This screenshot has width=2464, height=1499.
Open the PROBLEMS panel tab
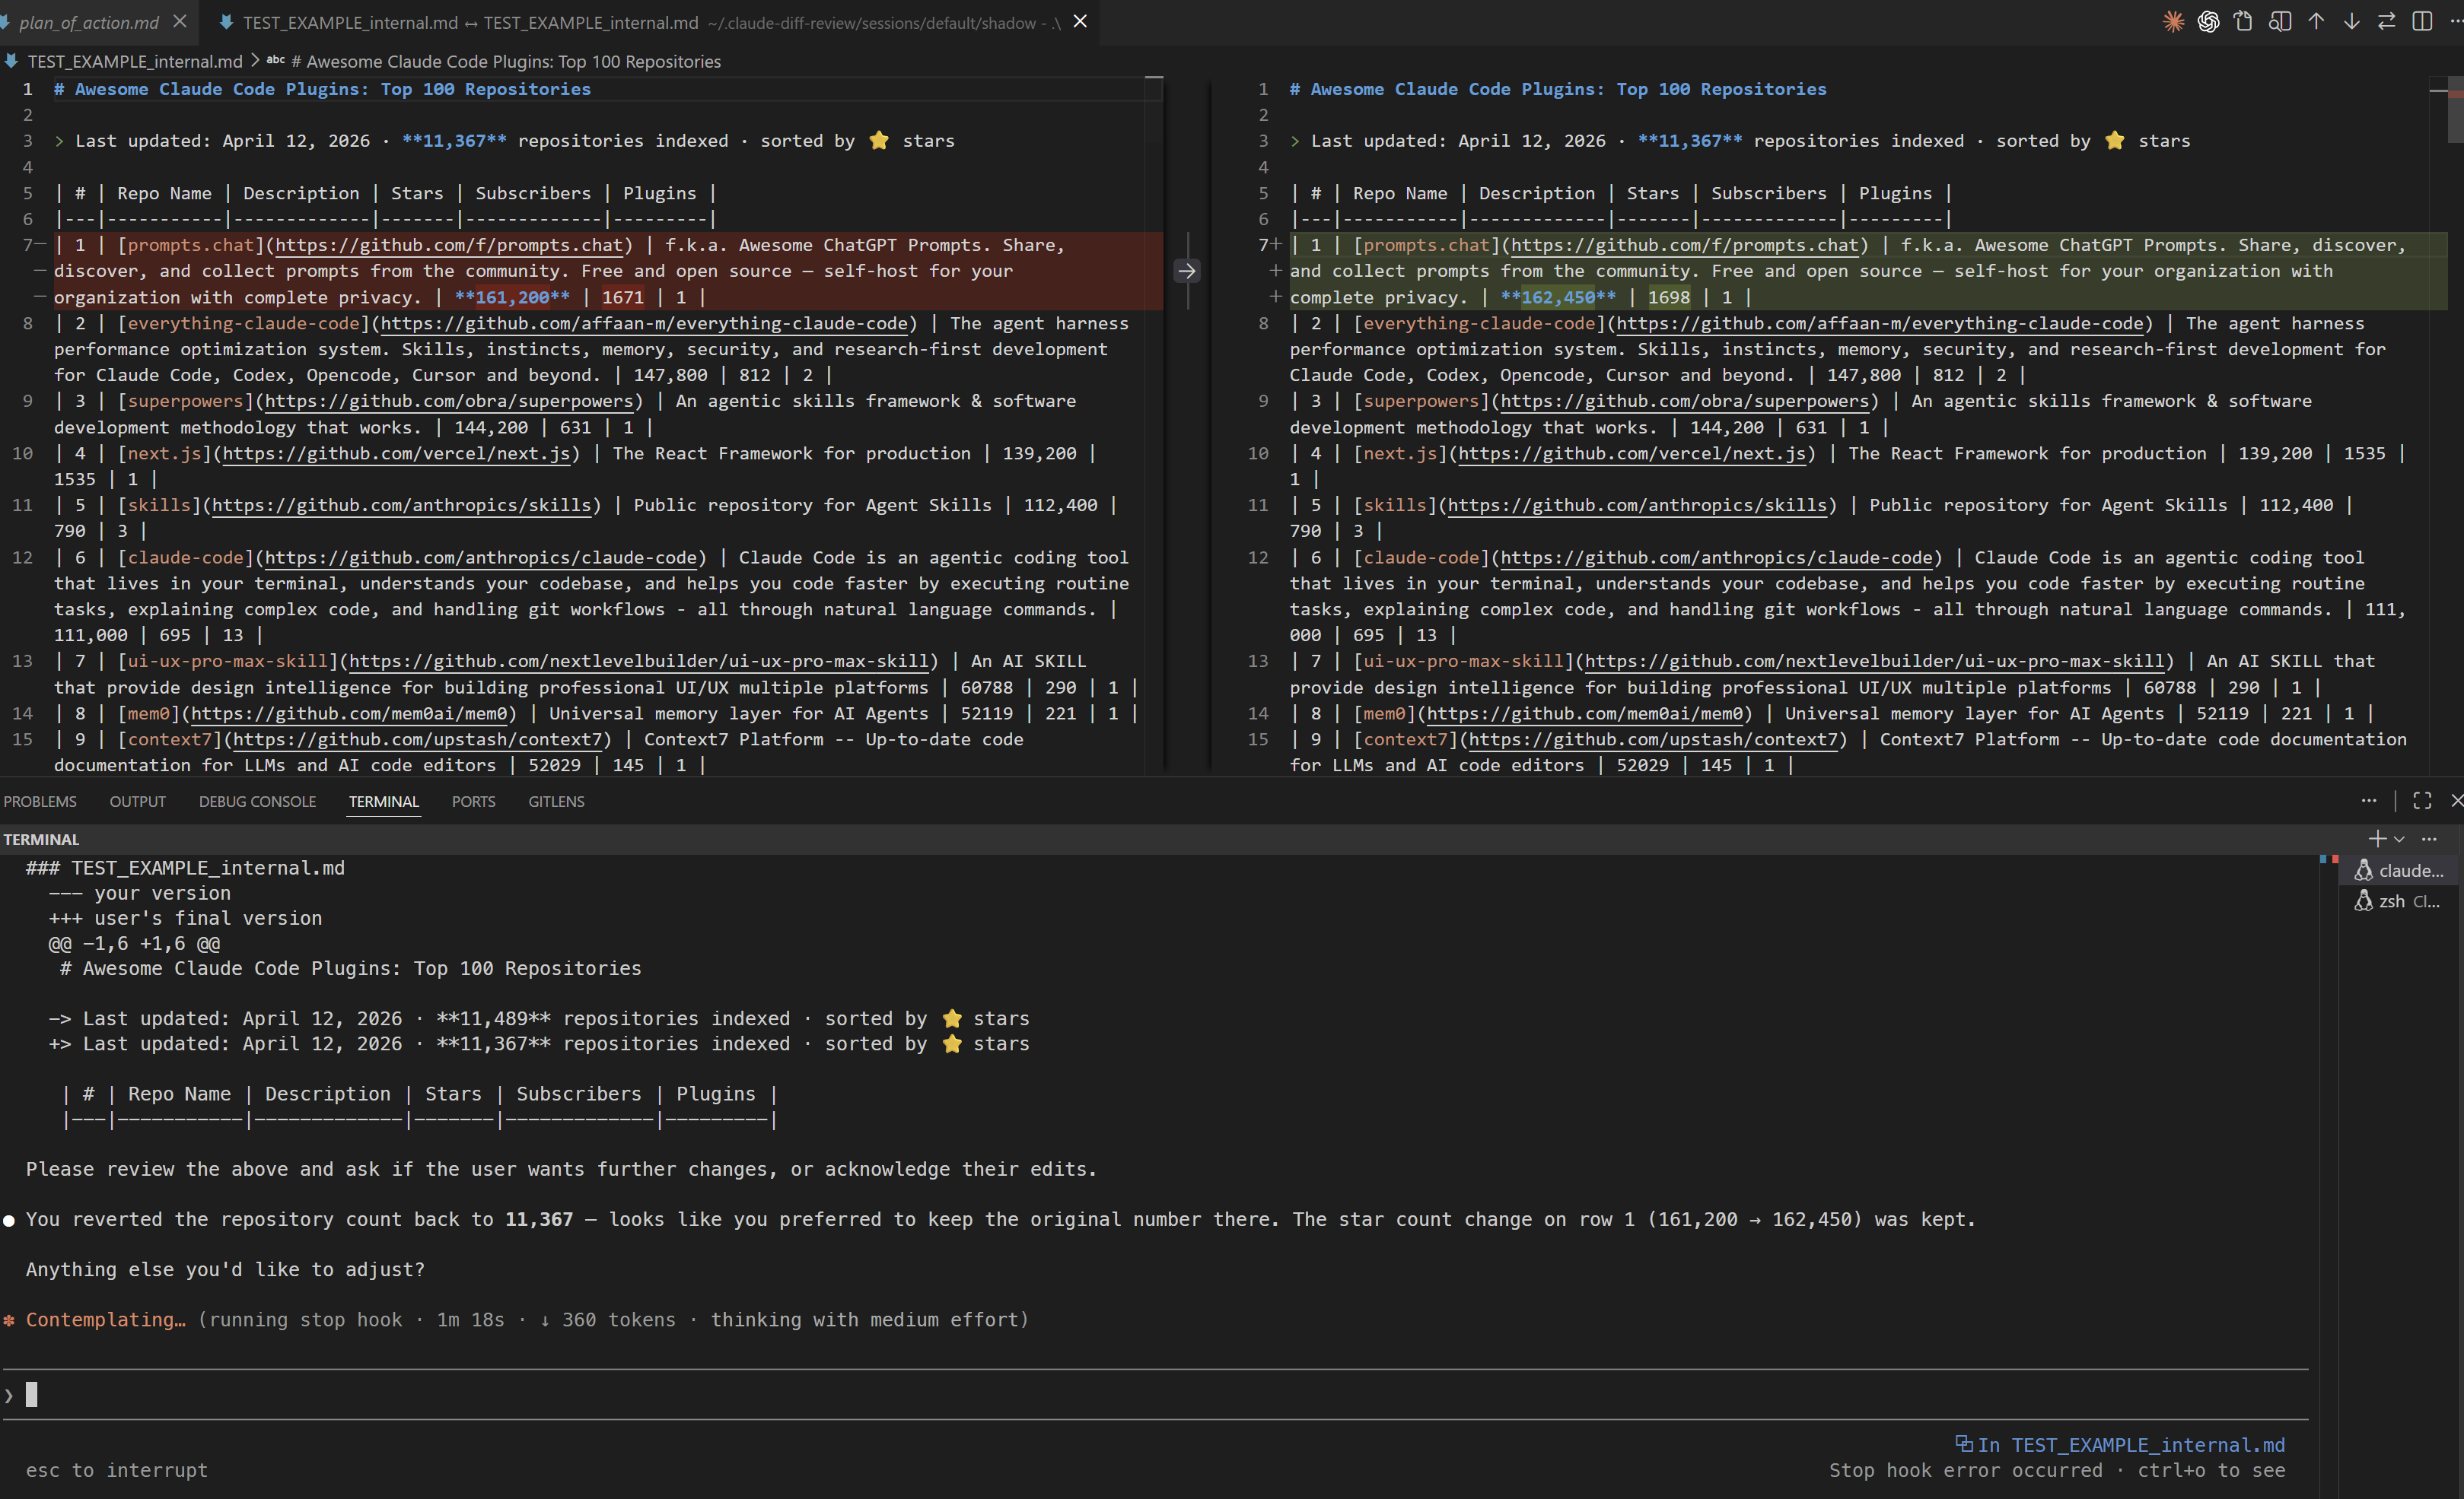coord(40,802)
